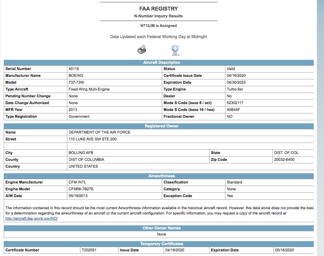Image resolution: width=324 pixels, height=256 pixels.
Task: Click the model value 737-73W
Action: pyautogui.click(x=75, y=82)
